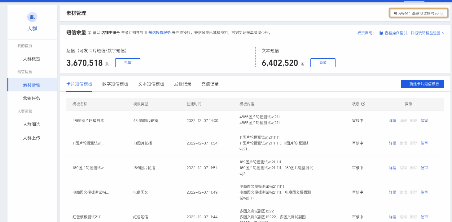The height and width of the screenshot is (222, 452).
Task: Click the 1:1图片轮播 type cell
Action: 143,143
